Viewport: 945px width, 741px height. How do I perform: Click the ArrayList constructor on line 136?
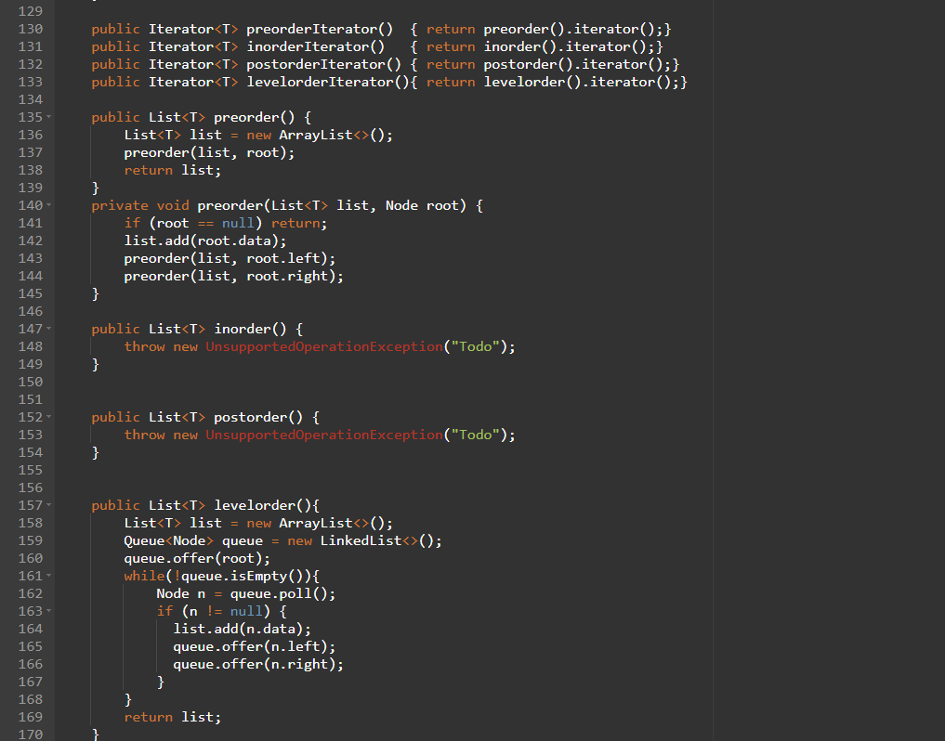316,134
